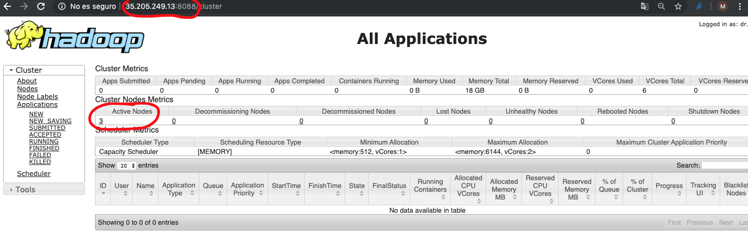Sort table by Application Type column
The image size is (748, 242).
click(179, 189)
